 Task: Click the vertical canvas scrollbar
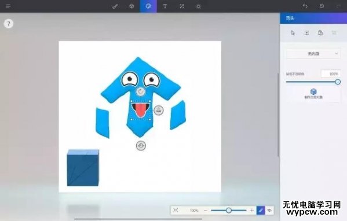(x=278, y=115)
